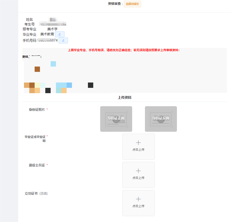The width and height of the screenshot is (231, 222).
Task: Select the 上传资料 section heading
Action: pos(124,98)
